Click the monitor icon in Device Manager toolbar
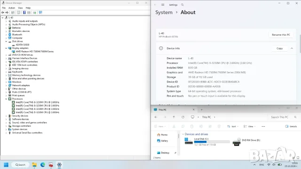This screenshot has height=169, width=301. [x=40, y=13]
